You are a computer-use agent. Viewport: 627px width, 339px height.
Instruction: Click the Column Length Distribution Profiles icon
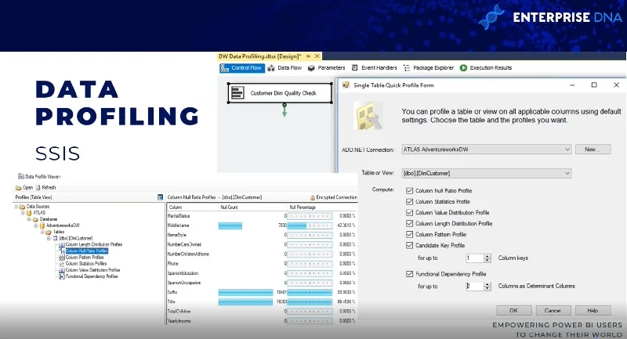point(62,245)
